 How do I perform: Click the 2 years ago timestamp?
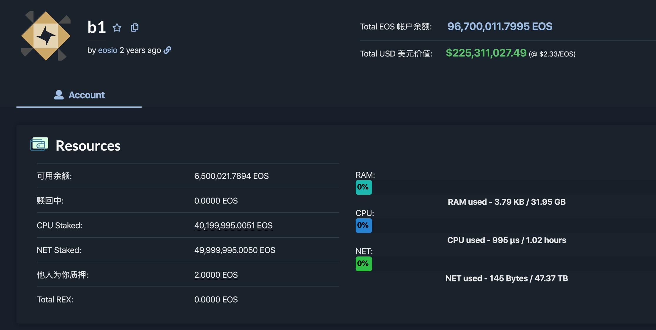point(140,50)
